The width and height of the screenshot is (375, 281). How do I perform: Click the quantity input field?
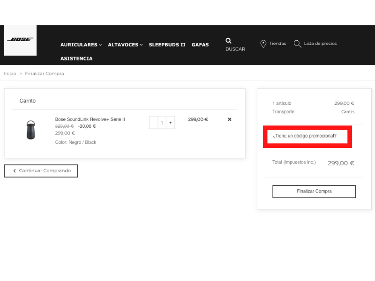(x=162, y=123)
